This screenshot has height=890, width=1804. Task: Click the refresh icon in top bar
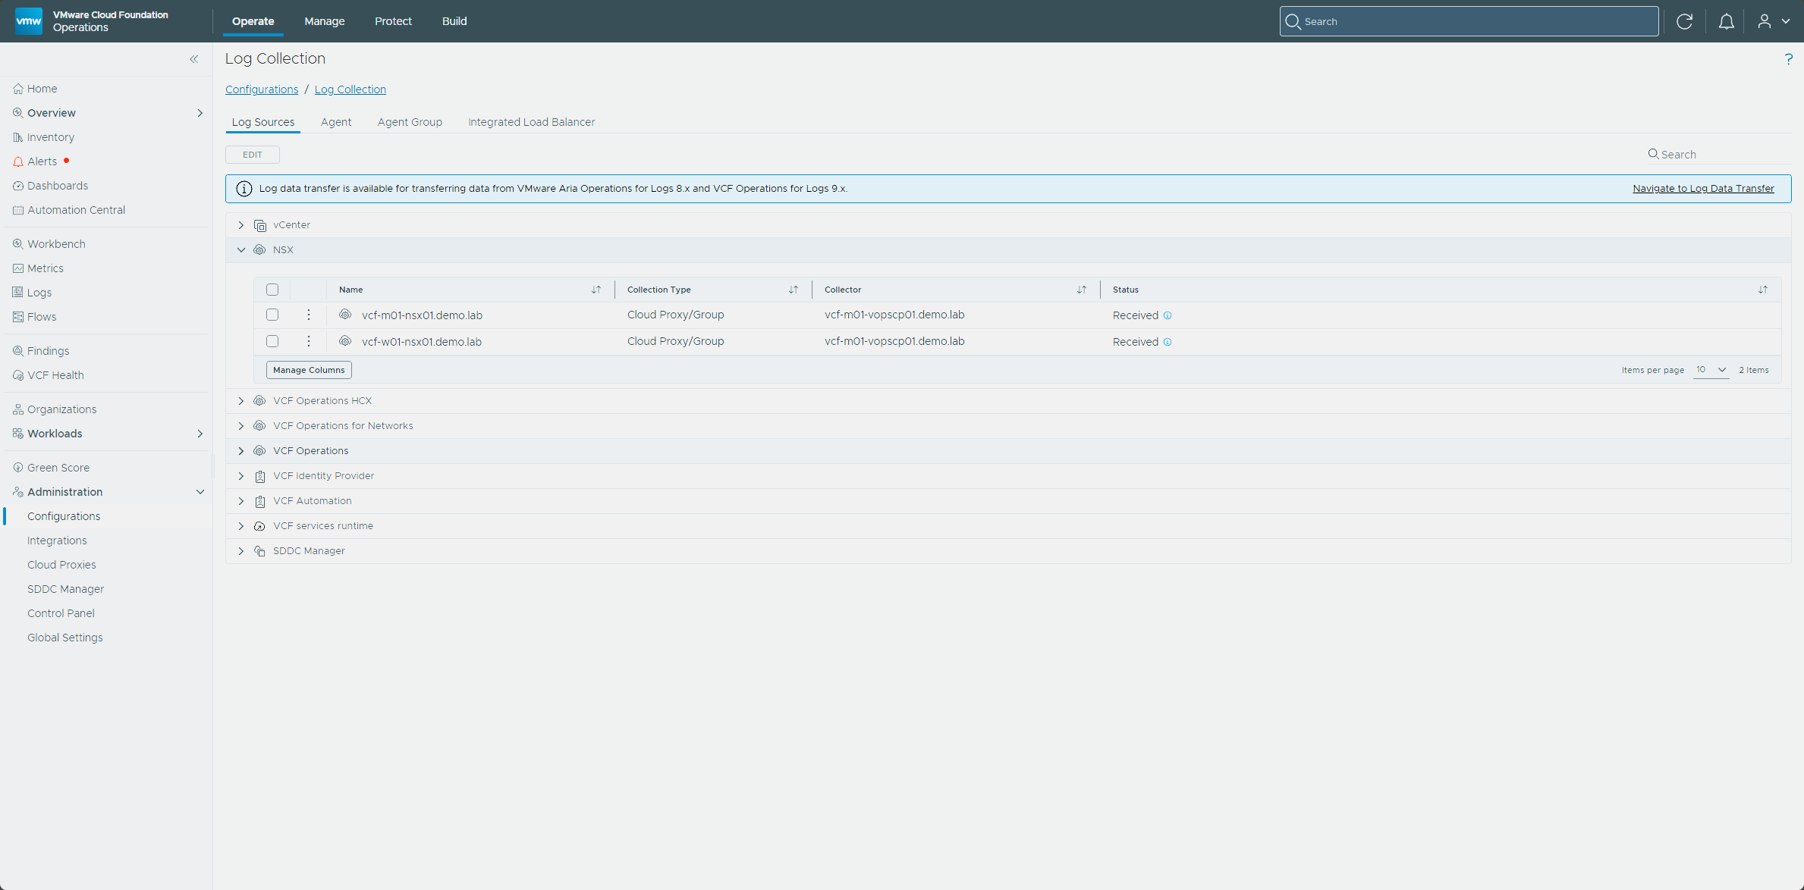pos(1684,21)
